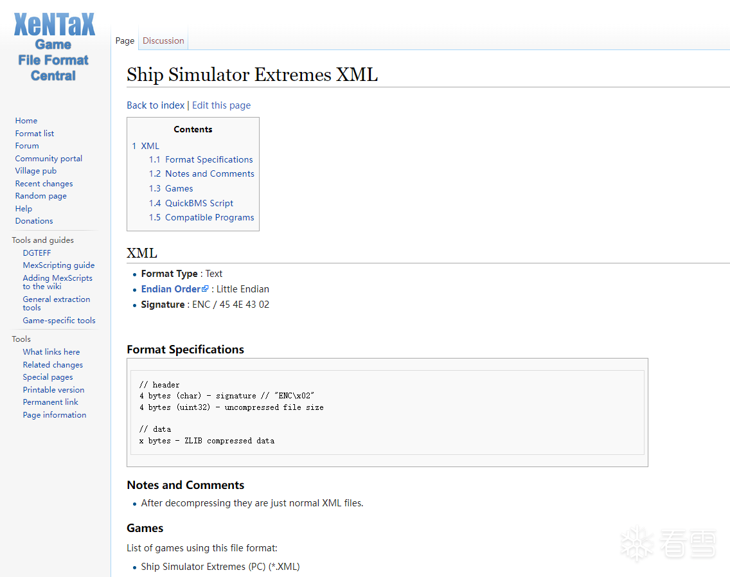The image size is (730, 577).
Task: Open the Help sidebar link
Action: 24,209
